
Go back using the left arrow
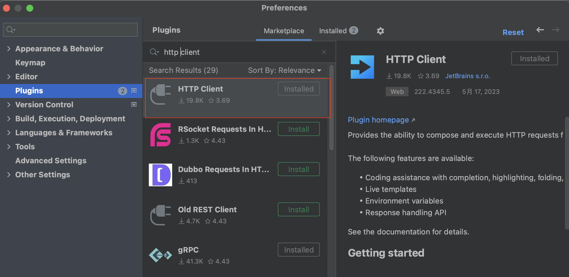point(540,30)
